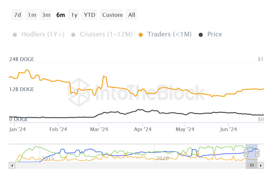
Task: Toggle Traders (<1M) series visibility
Action: click(x=169, y=34)
